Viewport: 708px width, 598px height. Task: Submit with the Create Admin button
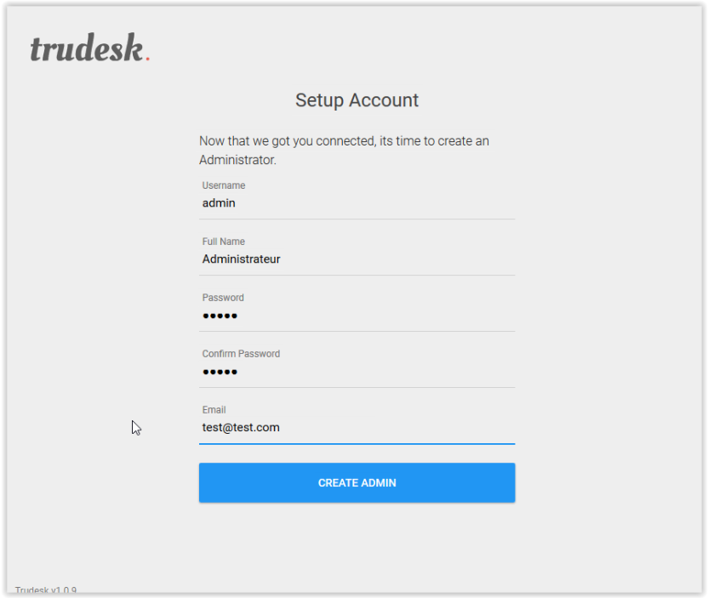(357, 482)
